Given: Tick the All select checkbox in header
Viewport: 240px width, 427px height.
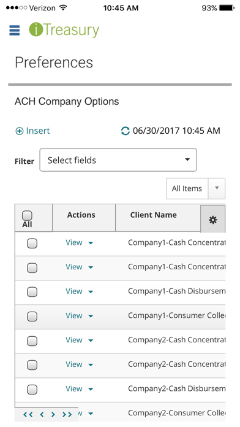Looking at the screenshot, I should pos(27,216).
